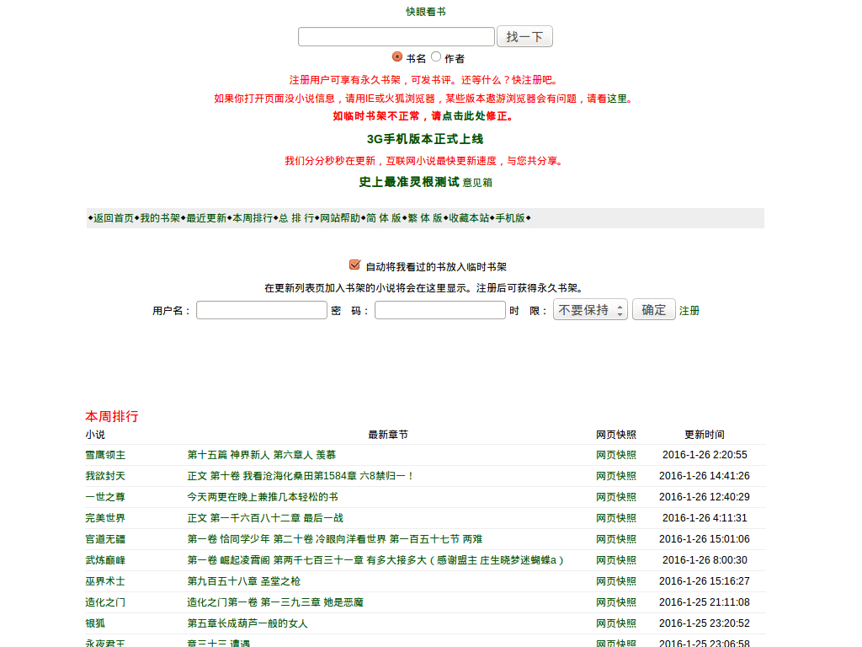Open chapter 第一千六百八十二章 最后一战

[x=265, y=518]
